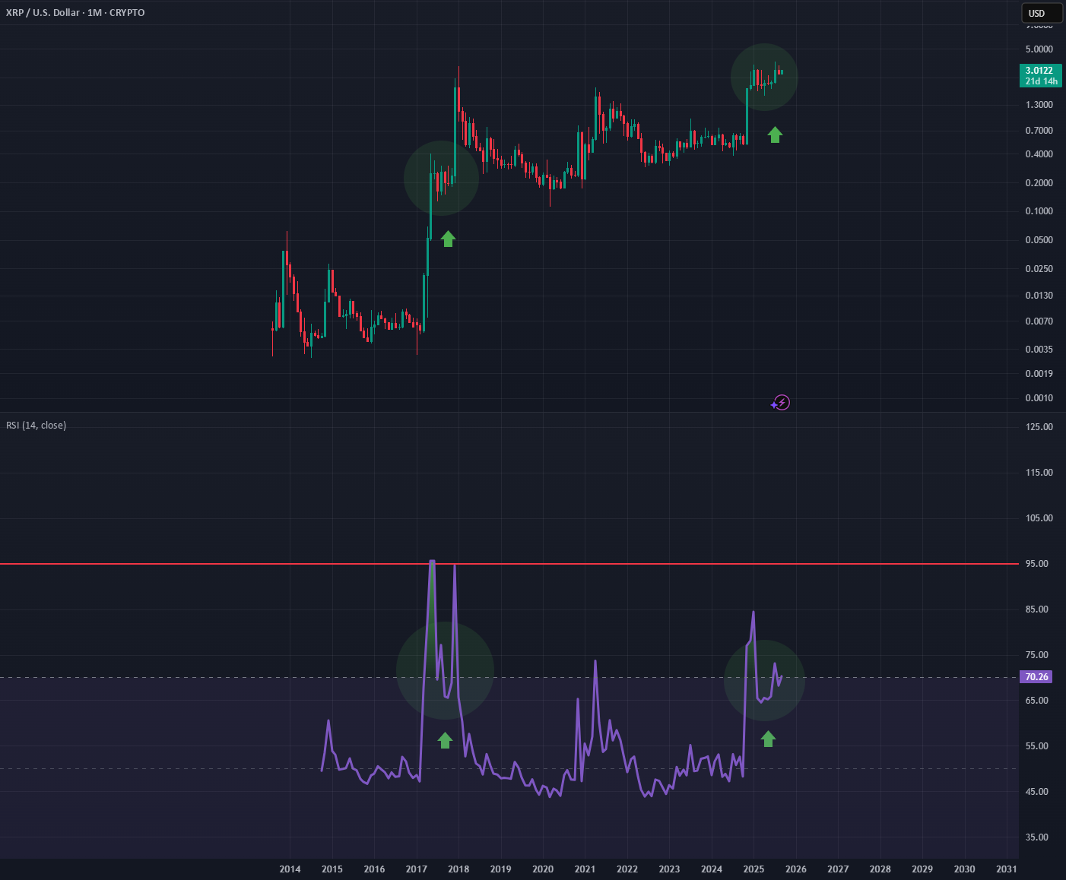Open the USD currency selector
This screenshot has height=880, width=1066.
click(x=1041, y=13)
